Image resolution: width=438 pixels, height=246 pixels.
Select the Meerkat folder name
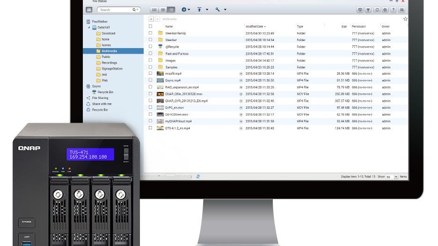coord(171,40)
